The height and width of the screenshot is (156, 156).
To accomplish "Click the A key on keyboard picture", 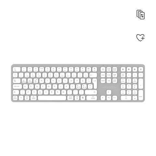I will click(25, 86).
